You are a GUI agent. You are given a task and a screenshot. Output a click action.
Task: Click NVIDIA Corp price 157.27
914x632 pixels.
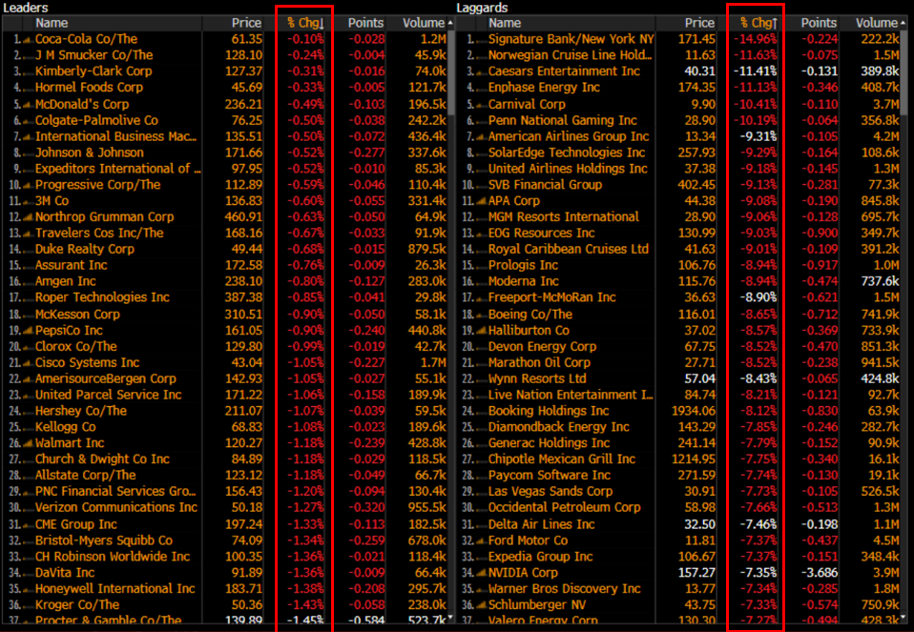(697, 573)
